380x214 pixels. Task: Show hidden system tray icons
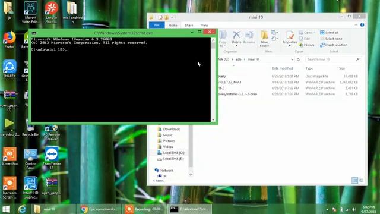(327, 210)
